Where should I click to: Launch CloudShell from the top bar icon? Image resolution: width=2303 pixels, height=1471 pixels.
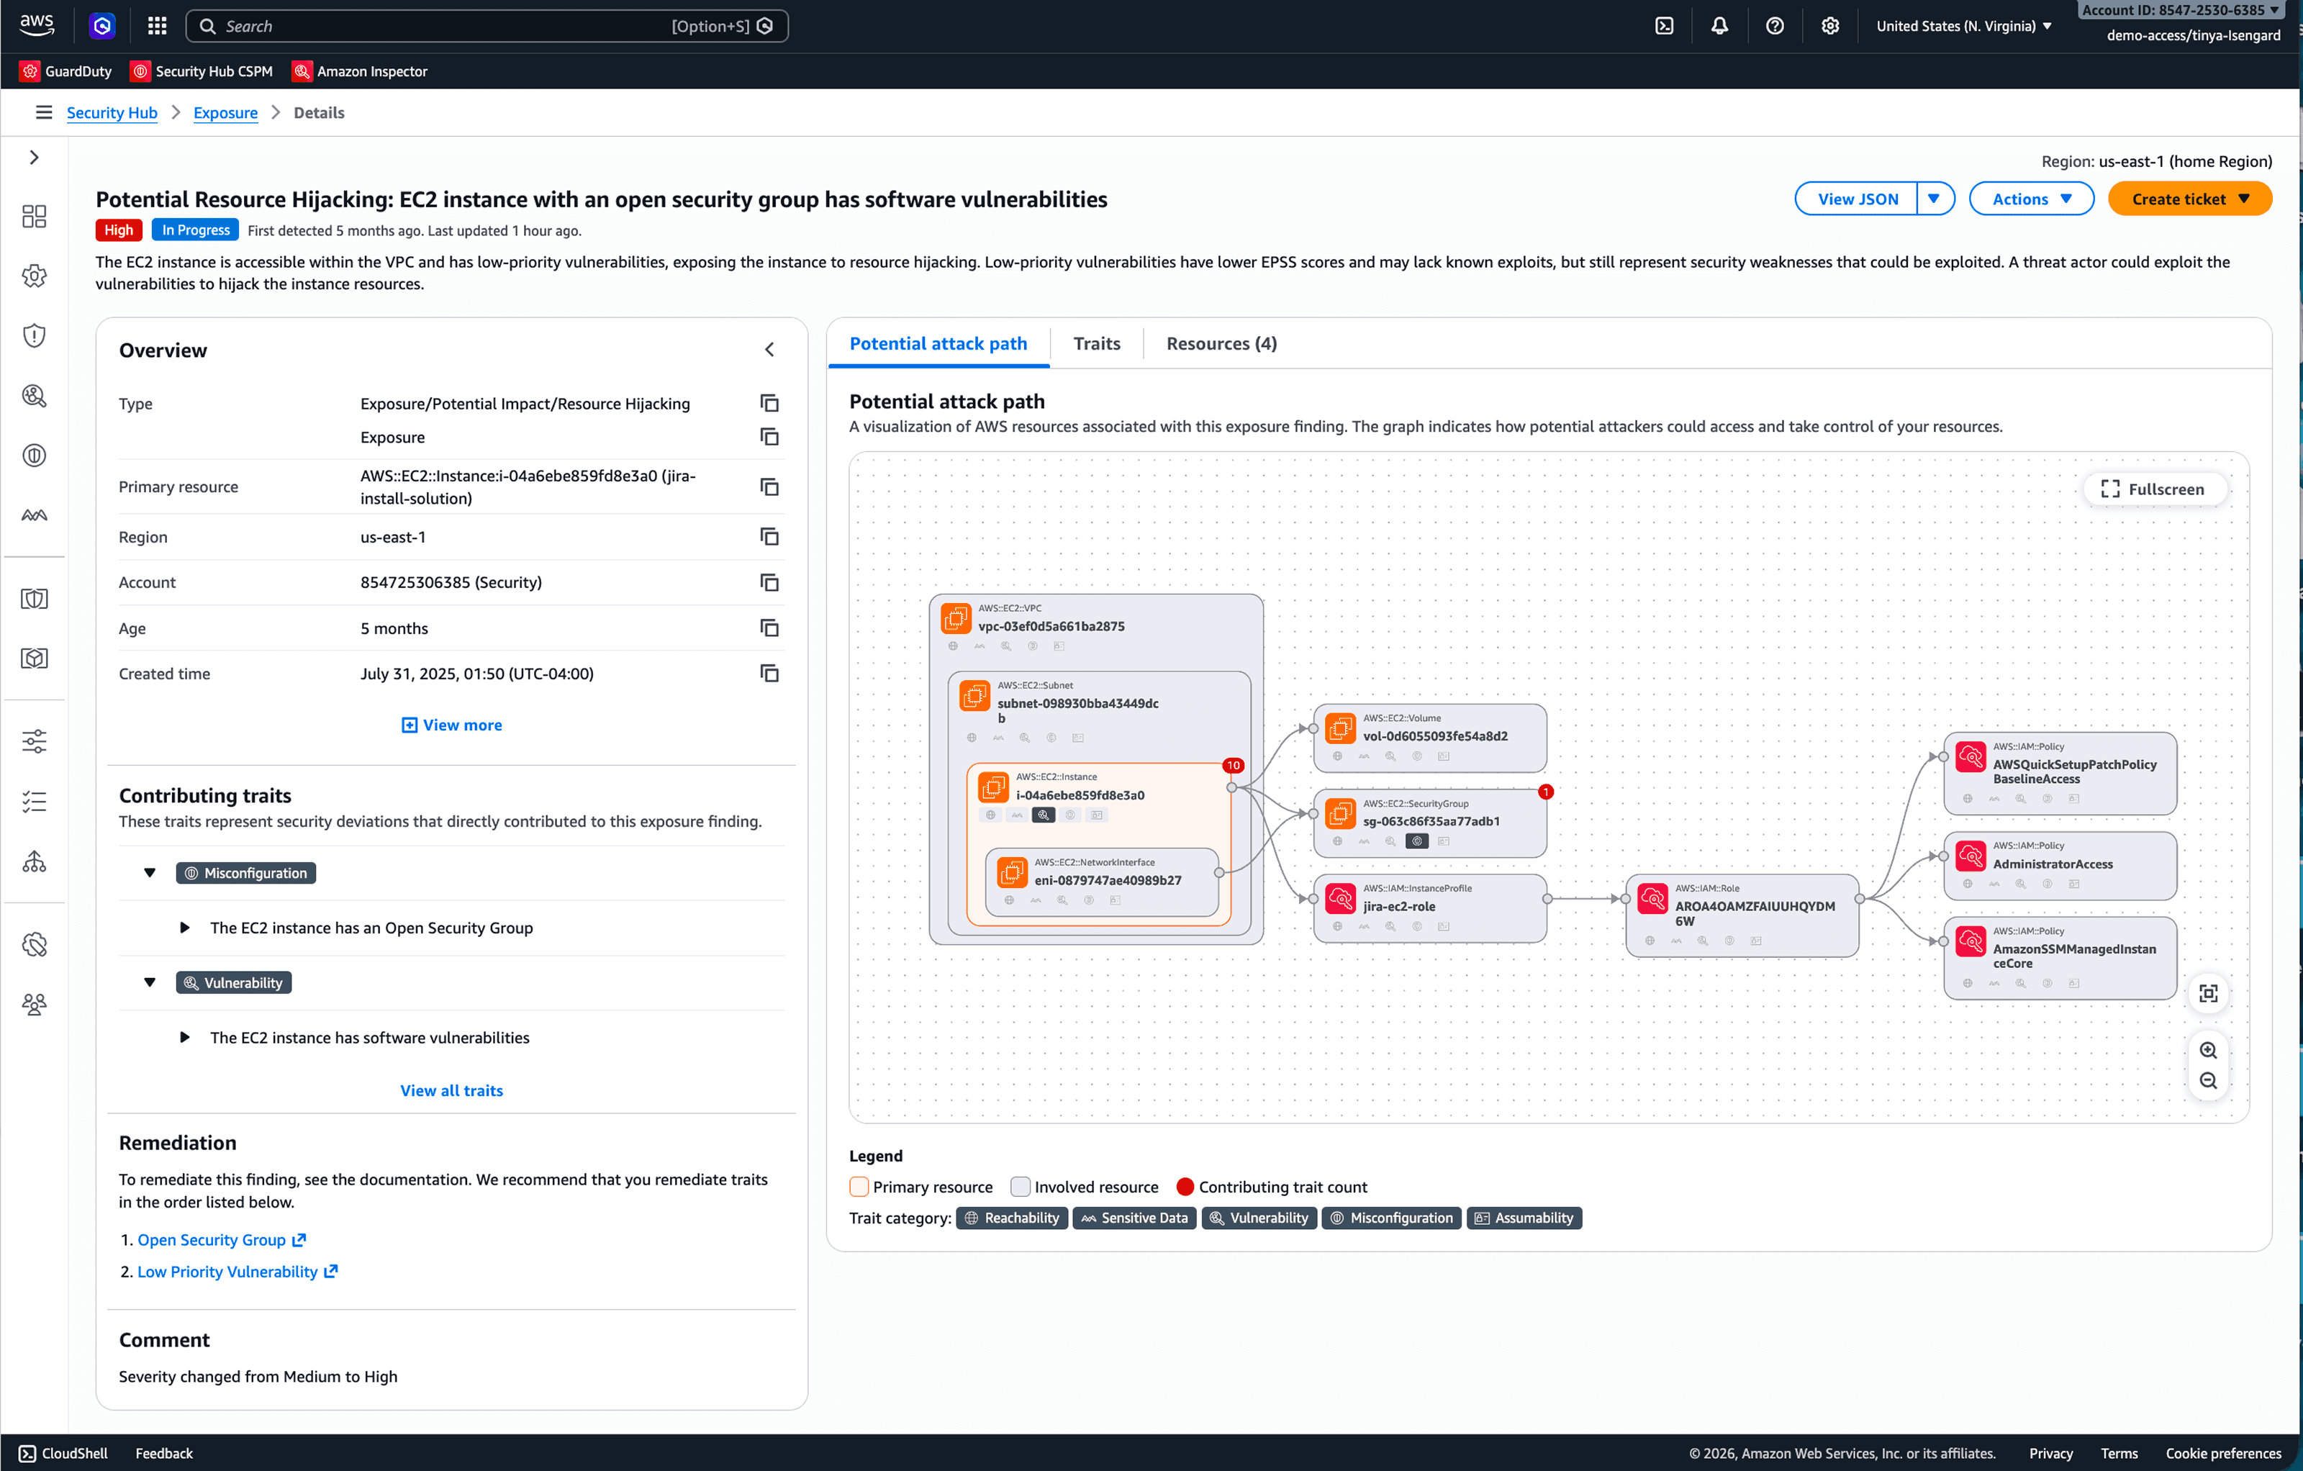(x=1664, y=26)
